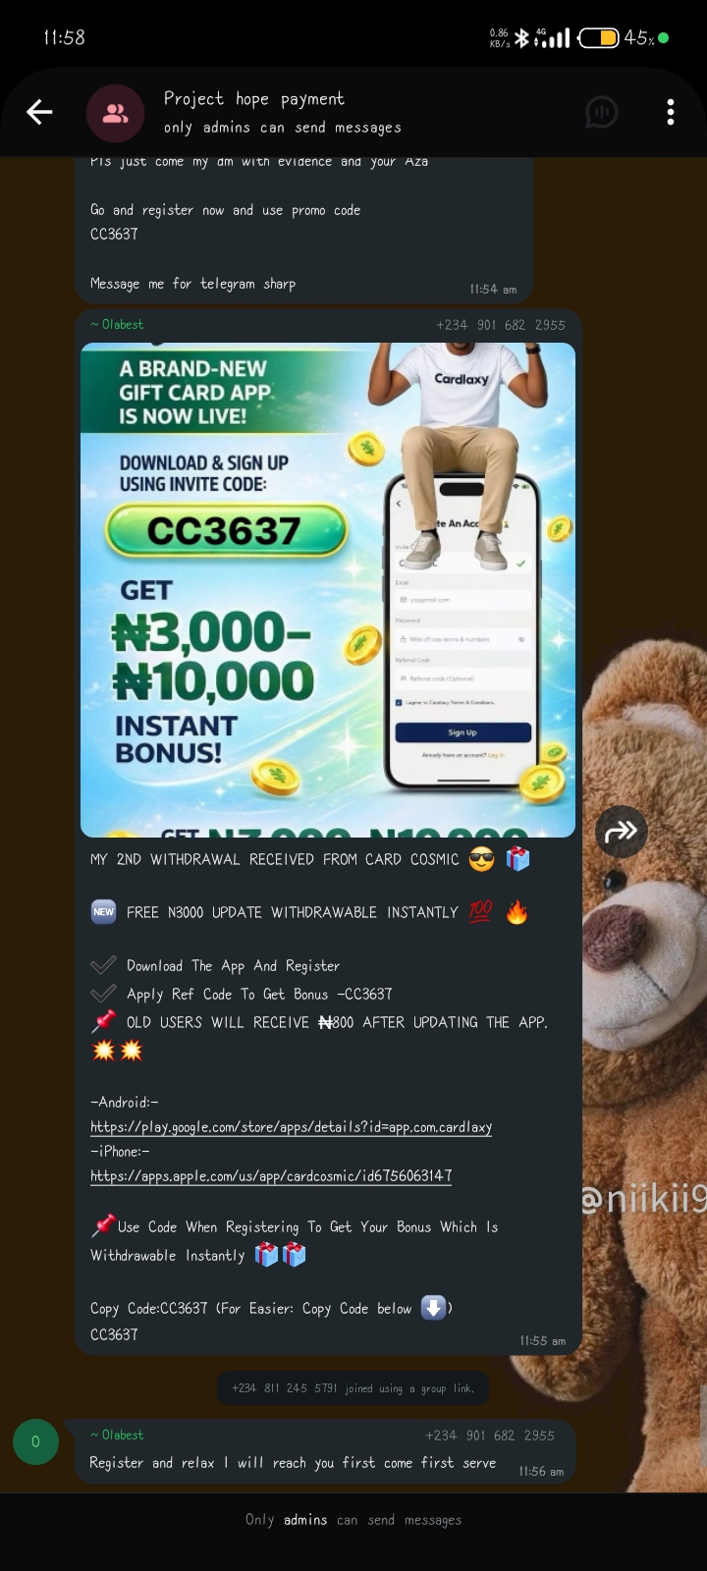Tap the 'Project hope payment' group title
This screenshot has height=1571, width=707.
pos(254,98)
